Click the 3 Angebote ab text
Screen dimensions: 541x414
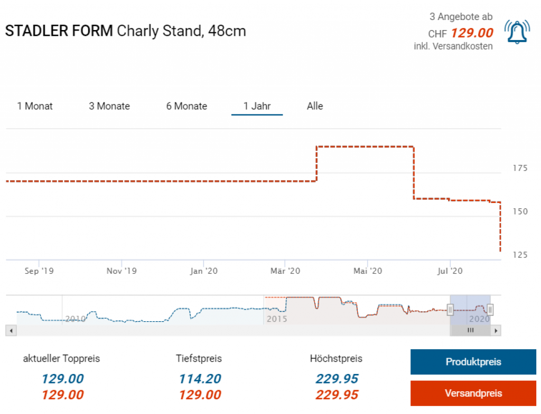pyautogui.click(x=461, y=17)
